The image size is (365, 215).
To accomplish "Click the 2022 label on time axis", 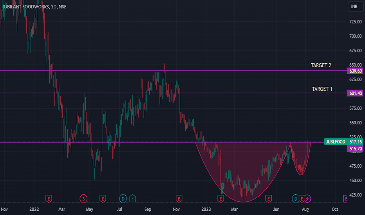I will (34, 209).
